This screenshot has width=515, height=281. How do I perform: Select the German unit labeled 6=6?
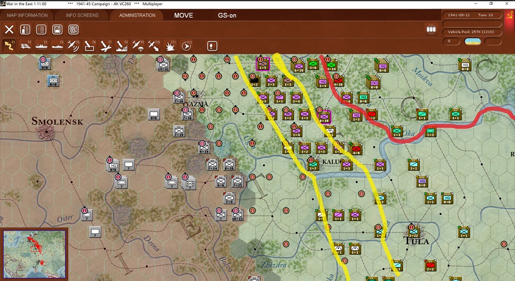[x=221, y=181]
